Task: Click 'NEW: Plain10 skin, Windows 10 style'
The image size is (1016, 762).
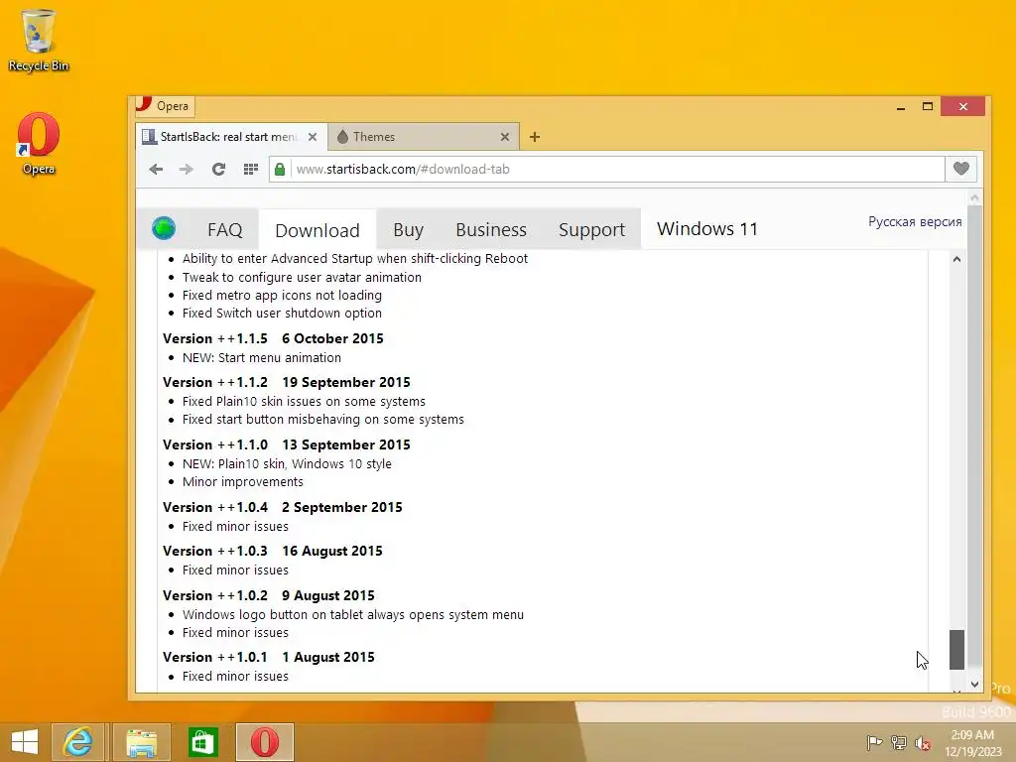Action: coord(287,464)
